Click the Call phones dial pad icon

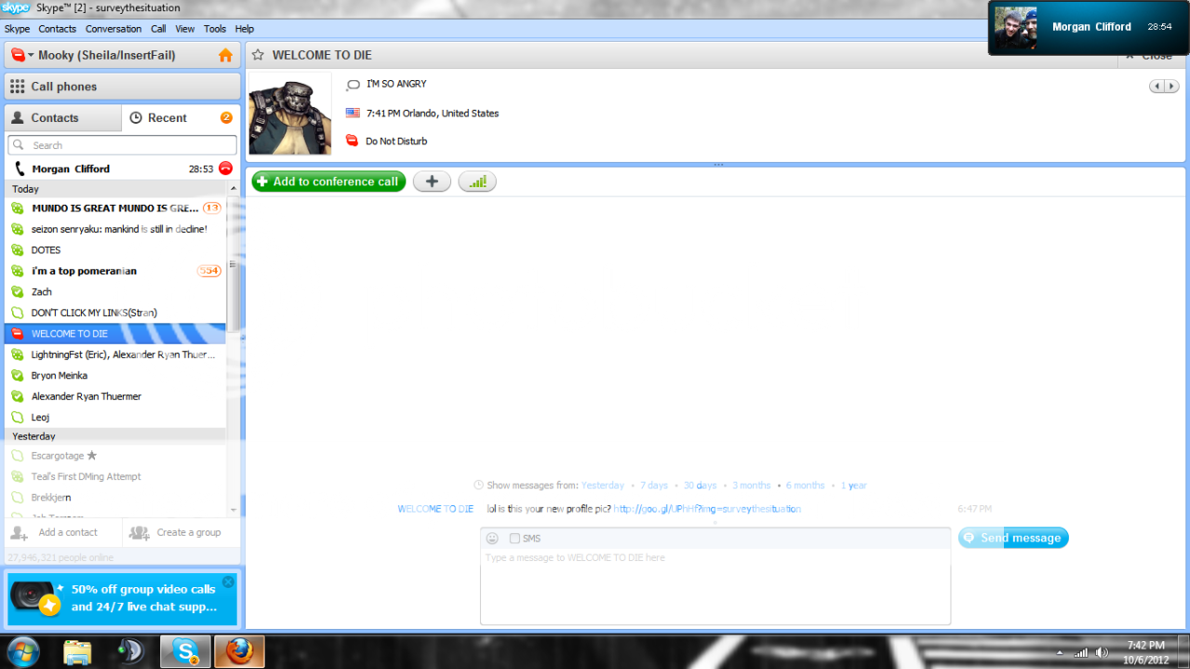[x=18, y=87]
